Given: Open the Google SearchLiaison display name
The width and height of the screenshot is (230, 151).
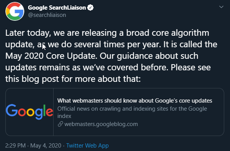Looking at the screenshot, I should [x=57, y=8].
